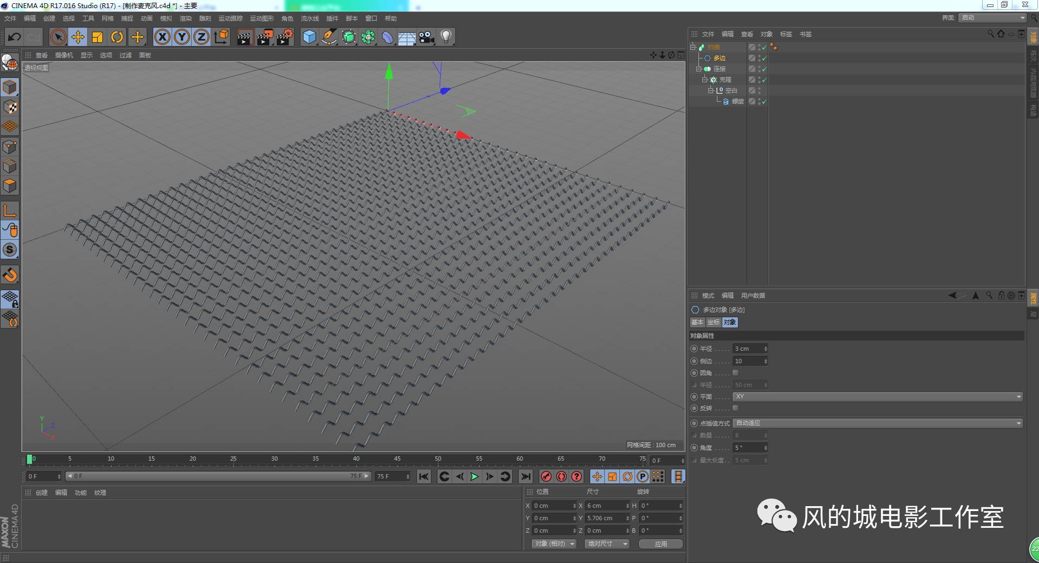Click the green enable checkmark of 克隆
Image resolution: width=1039 pixels, height=563 pixels.
764,80
